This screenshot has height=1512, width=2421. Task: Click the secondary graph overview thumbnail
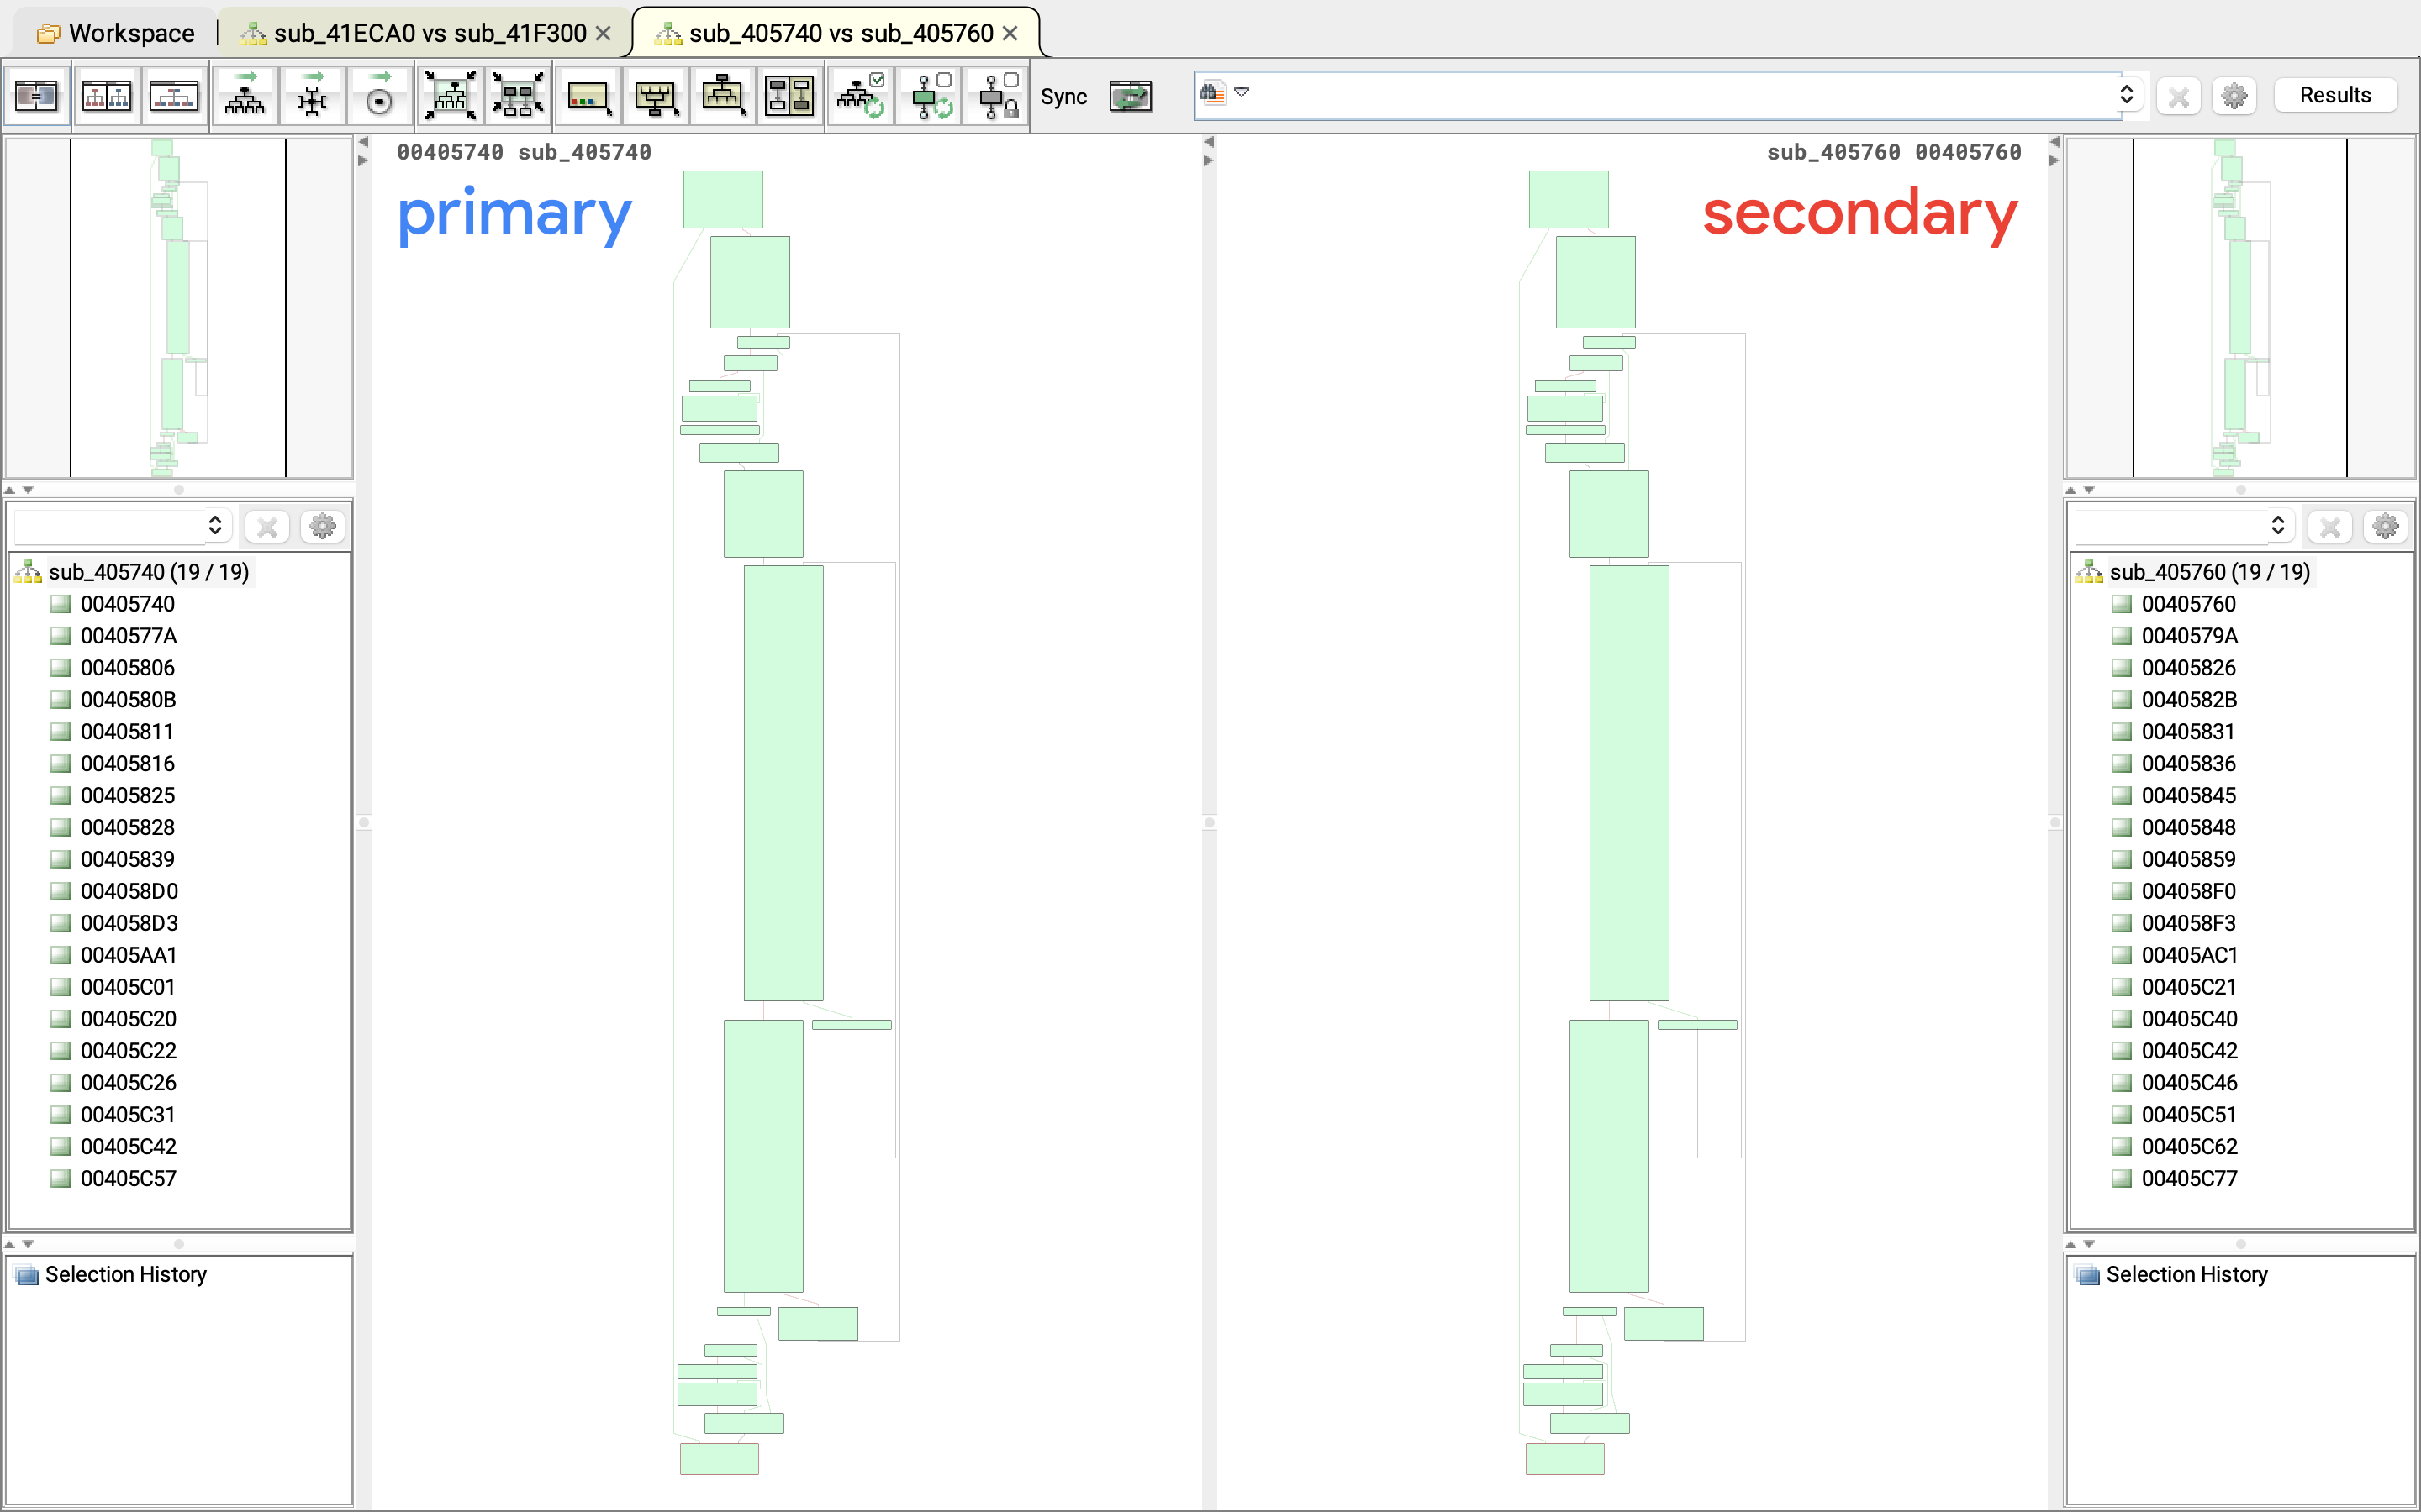2241,307
